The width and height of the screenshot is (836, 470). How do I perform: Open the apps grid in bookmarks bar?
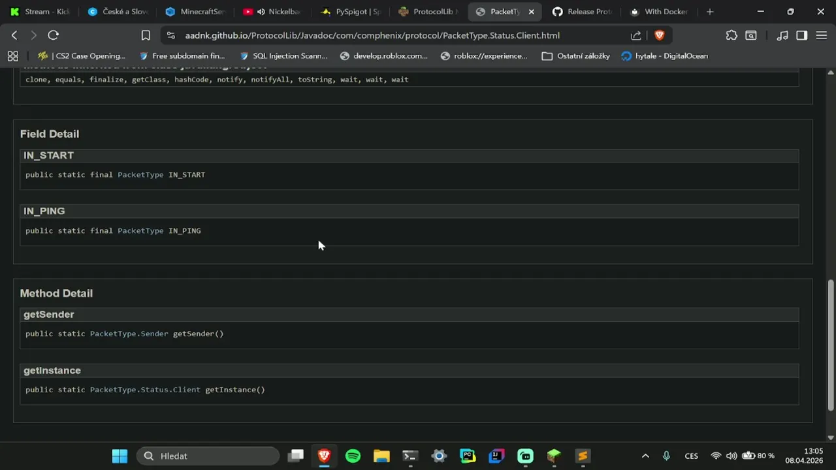click(x=13, y=56)
